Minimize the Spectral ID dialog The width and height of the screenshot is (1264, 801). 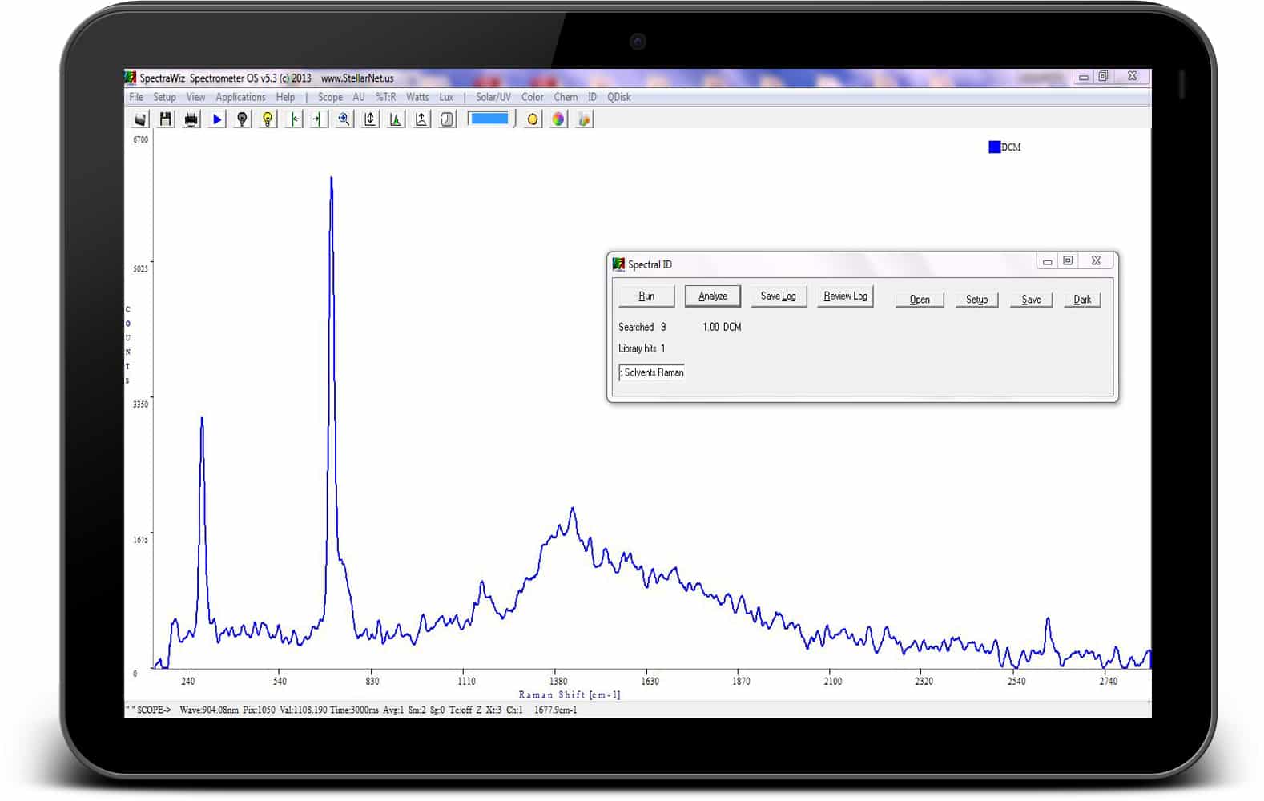(x=1047, y=261)
